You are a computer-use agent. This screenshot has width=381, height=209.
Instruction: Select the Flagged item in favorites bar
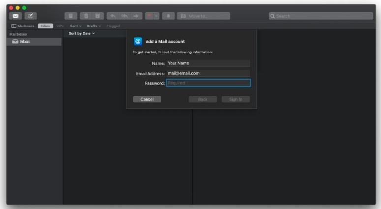(x=113, y=26)
